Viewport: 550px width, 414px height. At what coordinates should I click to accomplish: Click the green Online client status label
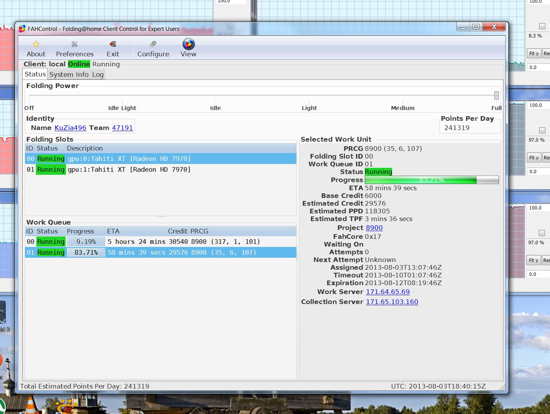(x=79, y=64)
